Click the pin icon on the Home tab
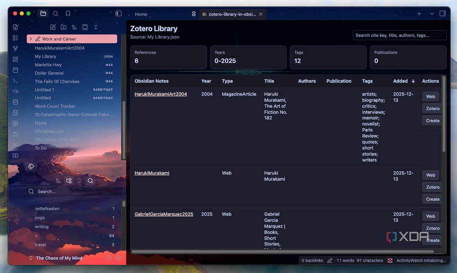Image resolution: width=457 pixels, height=273 pixels. (193, 14)
